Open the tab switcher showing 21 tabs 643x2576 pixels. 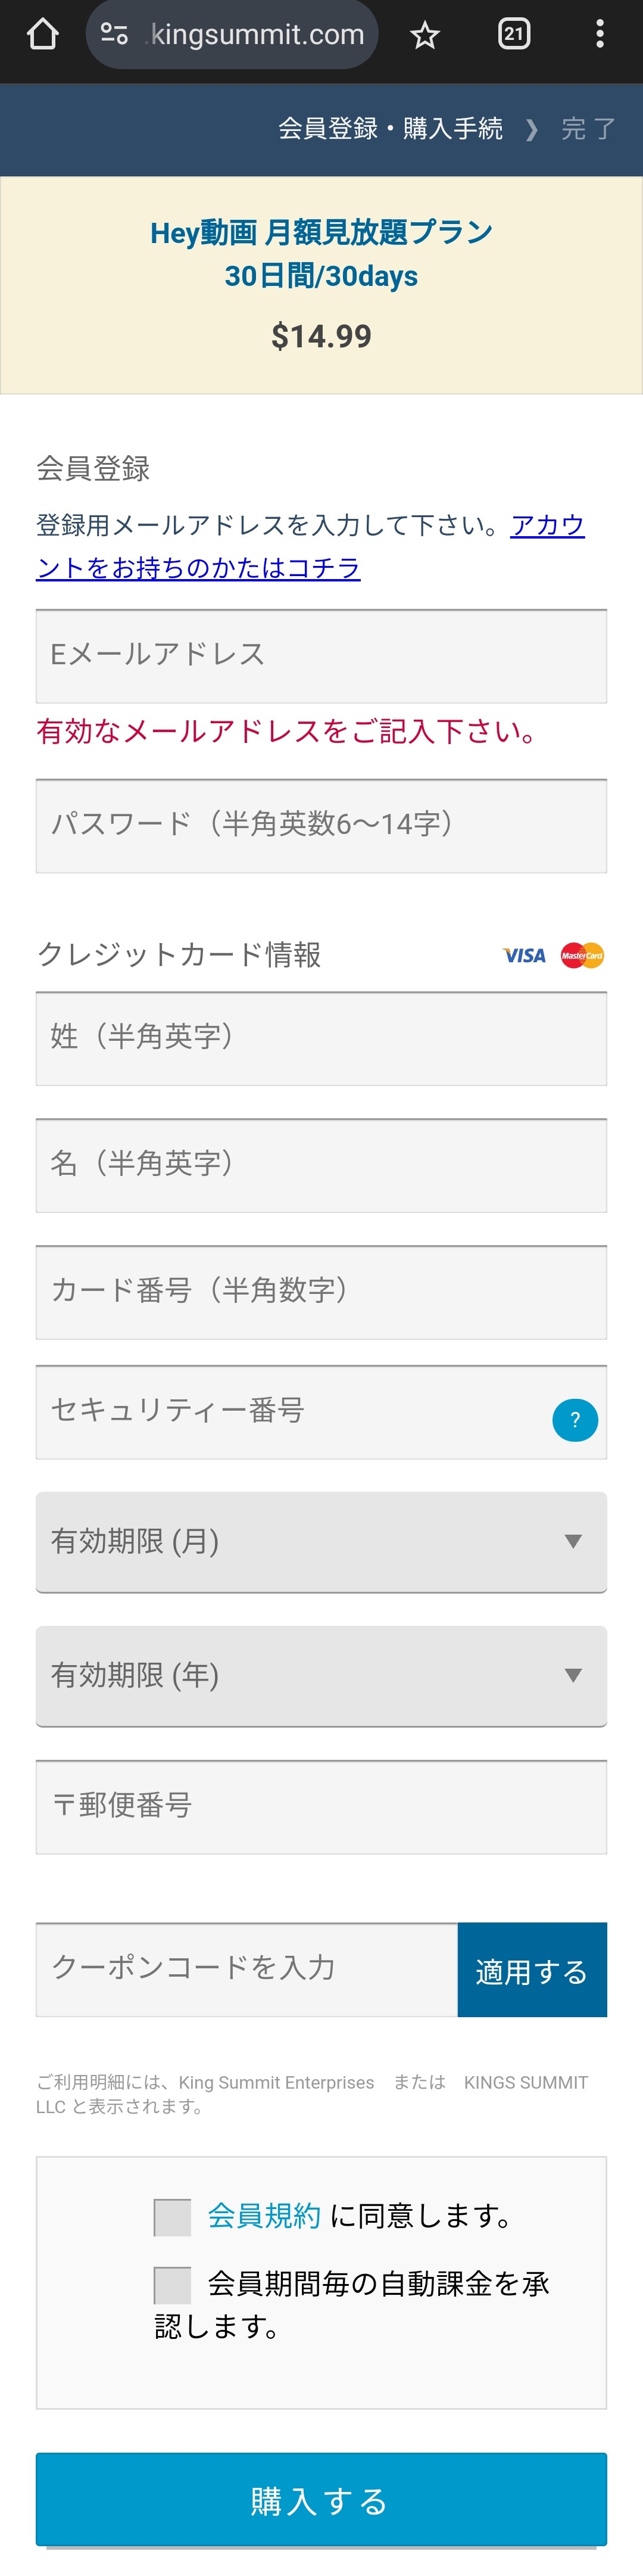tap(514, 35)
